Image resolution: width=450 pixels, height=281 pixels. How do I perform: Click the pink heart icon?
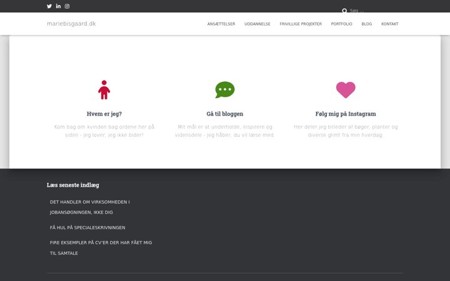tap(346, 90)
